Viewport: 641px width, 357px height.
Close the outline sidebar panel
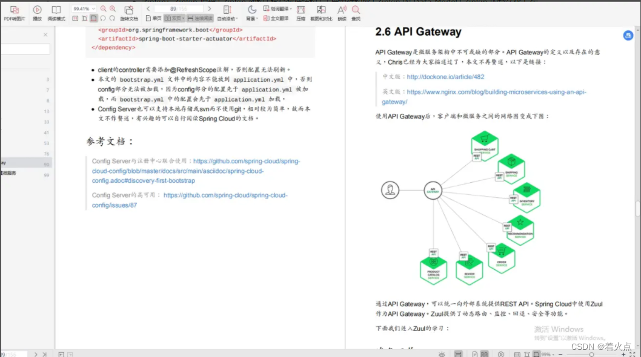pyautogui.click(x=45, y=34)
